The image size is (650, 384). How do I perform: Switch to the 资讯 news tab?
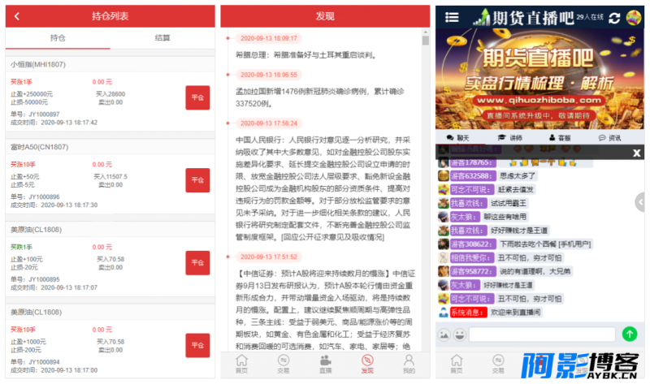[610, 137]
